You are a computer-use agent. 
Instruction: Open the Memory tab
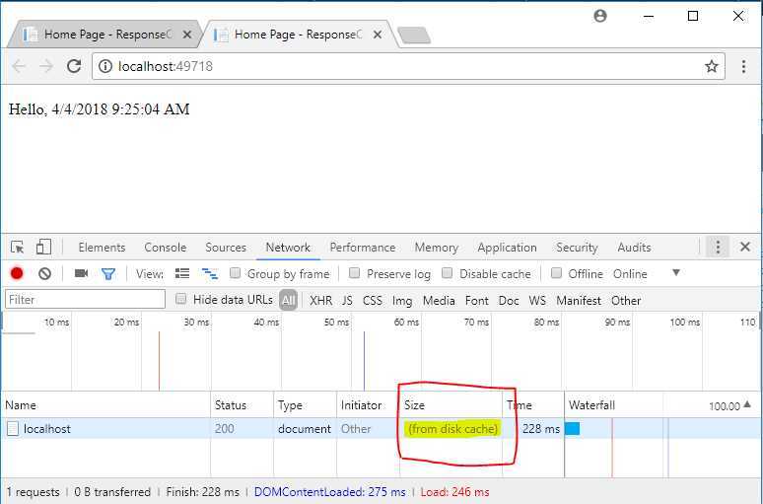pyautogui.click(x=437, y=248)
